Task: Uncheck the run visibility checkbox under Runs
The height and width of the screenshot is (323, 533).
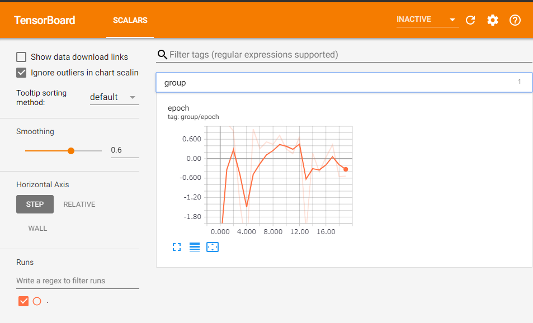Action: click(23, 301)
